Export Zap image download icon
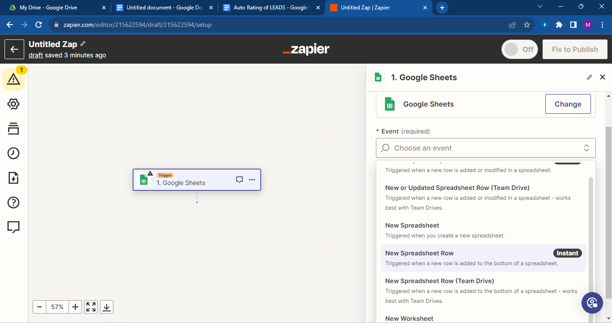 tap(107, 307)
